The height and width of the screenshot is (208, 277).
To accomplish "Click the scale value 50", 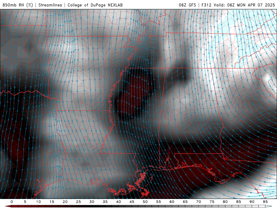I will click(145, 202).
